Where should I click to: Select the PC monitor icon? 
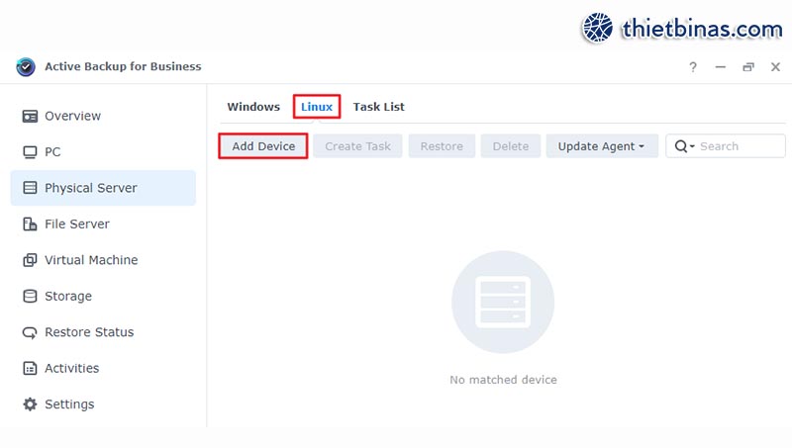(30, 152)
